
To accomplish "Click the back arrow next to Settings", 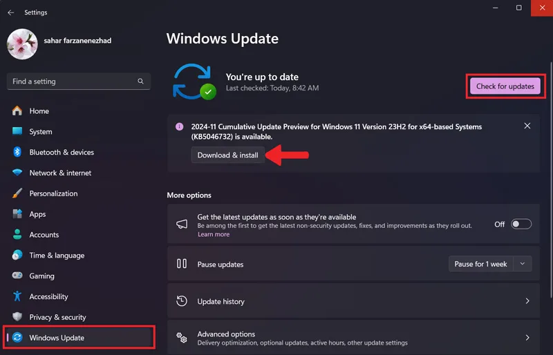I will pyautogui.click(x=11, y=12).
